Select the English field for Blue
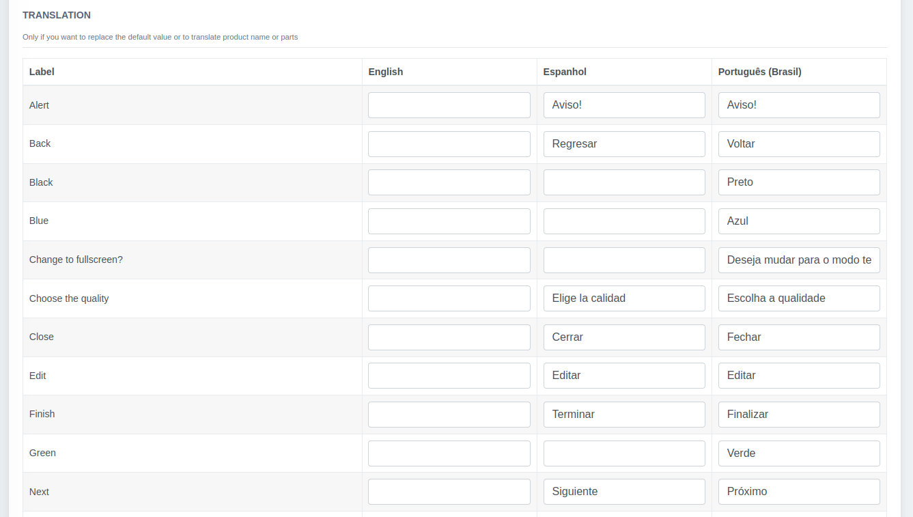The width and height of the screenshot is (913, 517). tap(449, 221)
